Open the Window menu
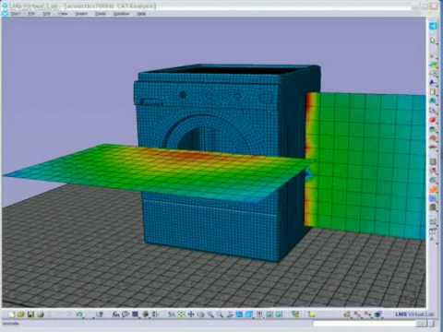443x332 pixels. click(x=121, y=14)
